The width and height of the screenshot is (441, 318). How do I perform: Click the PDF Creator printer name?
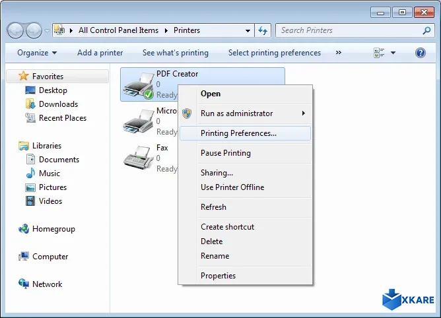pos(177,74)
